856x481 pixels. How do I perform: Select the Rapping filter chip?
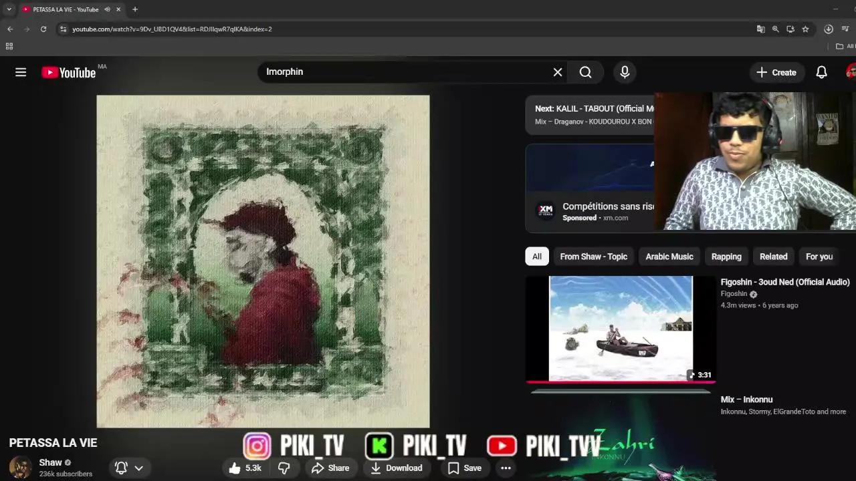[x=726, y=257]
